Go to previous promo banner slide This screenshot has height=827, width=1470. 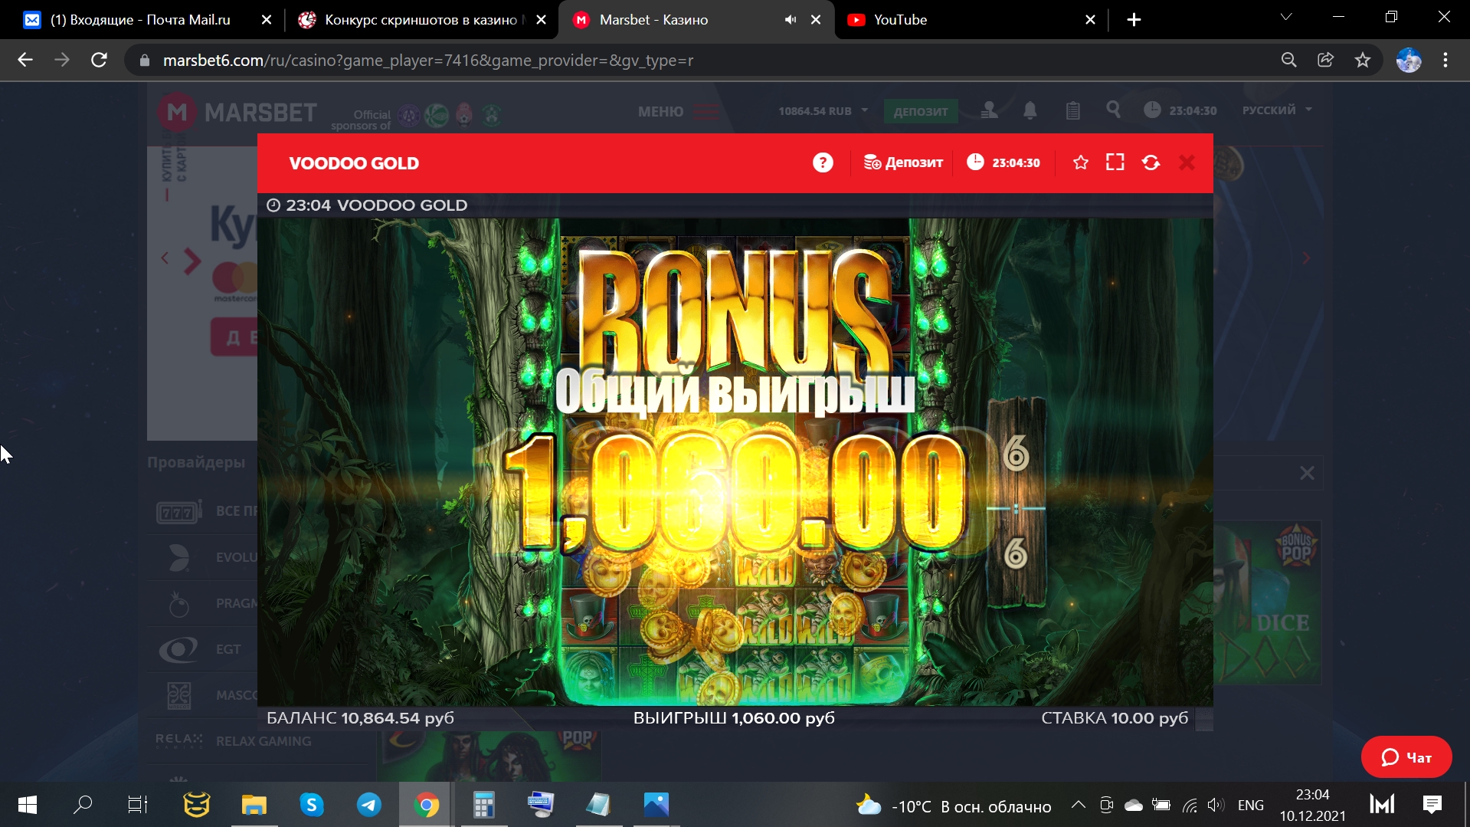pos(165,258)
